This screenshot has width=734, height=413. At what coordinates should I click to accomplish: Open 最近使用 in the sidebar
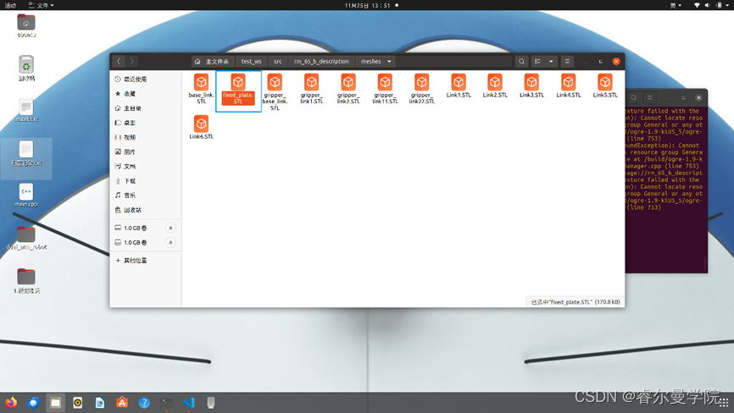pyautogui.click(x=146, y=79)
